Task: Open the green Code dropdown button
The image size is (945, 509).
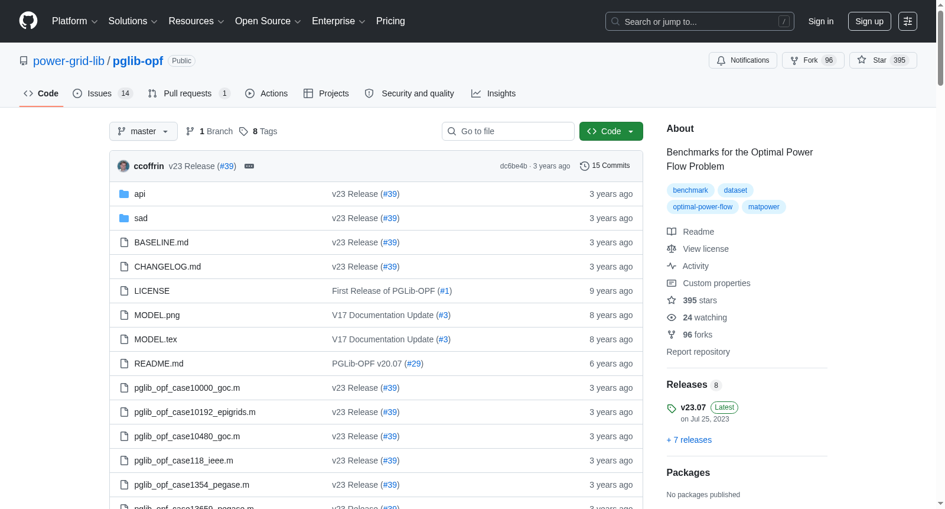Action: [x=611, y=131]
